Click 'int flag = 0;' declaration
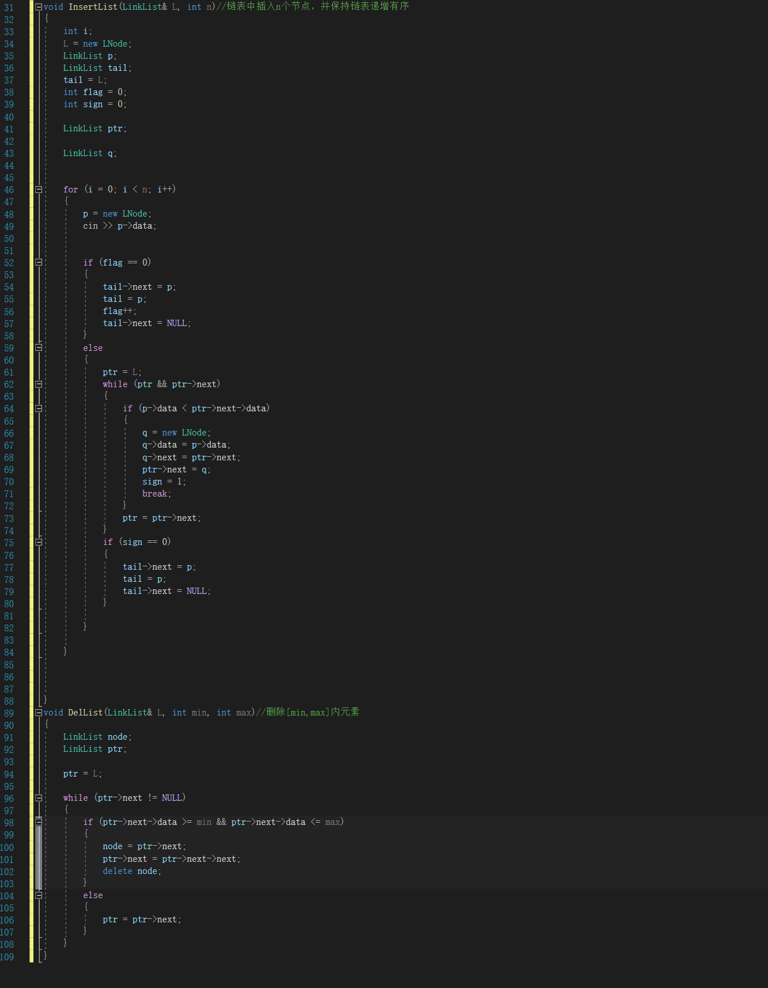Image resolution: width=768 pixels, height=988 pixels. [x=95, y=92]
